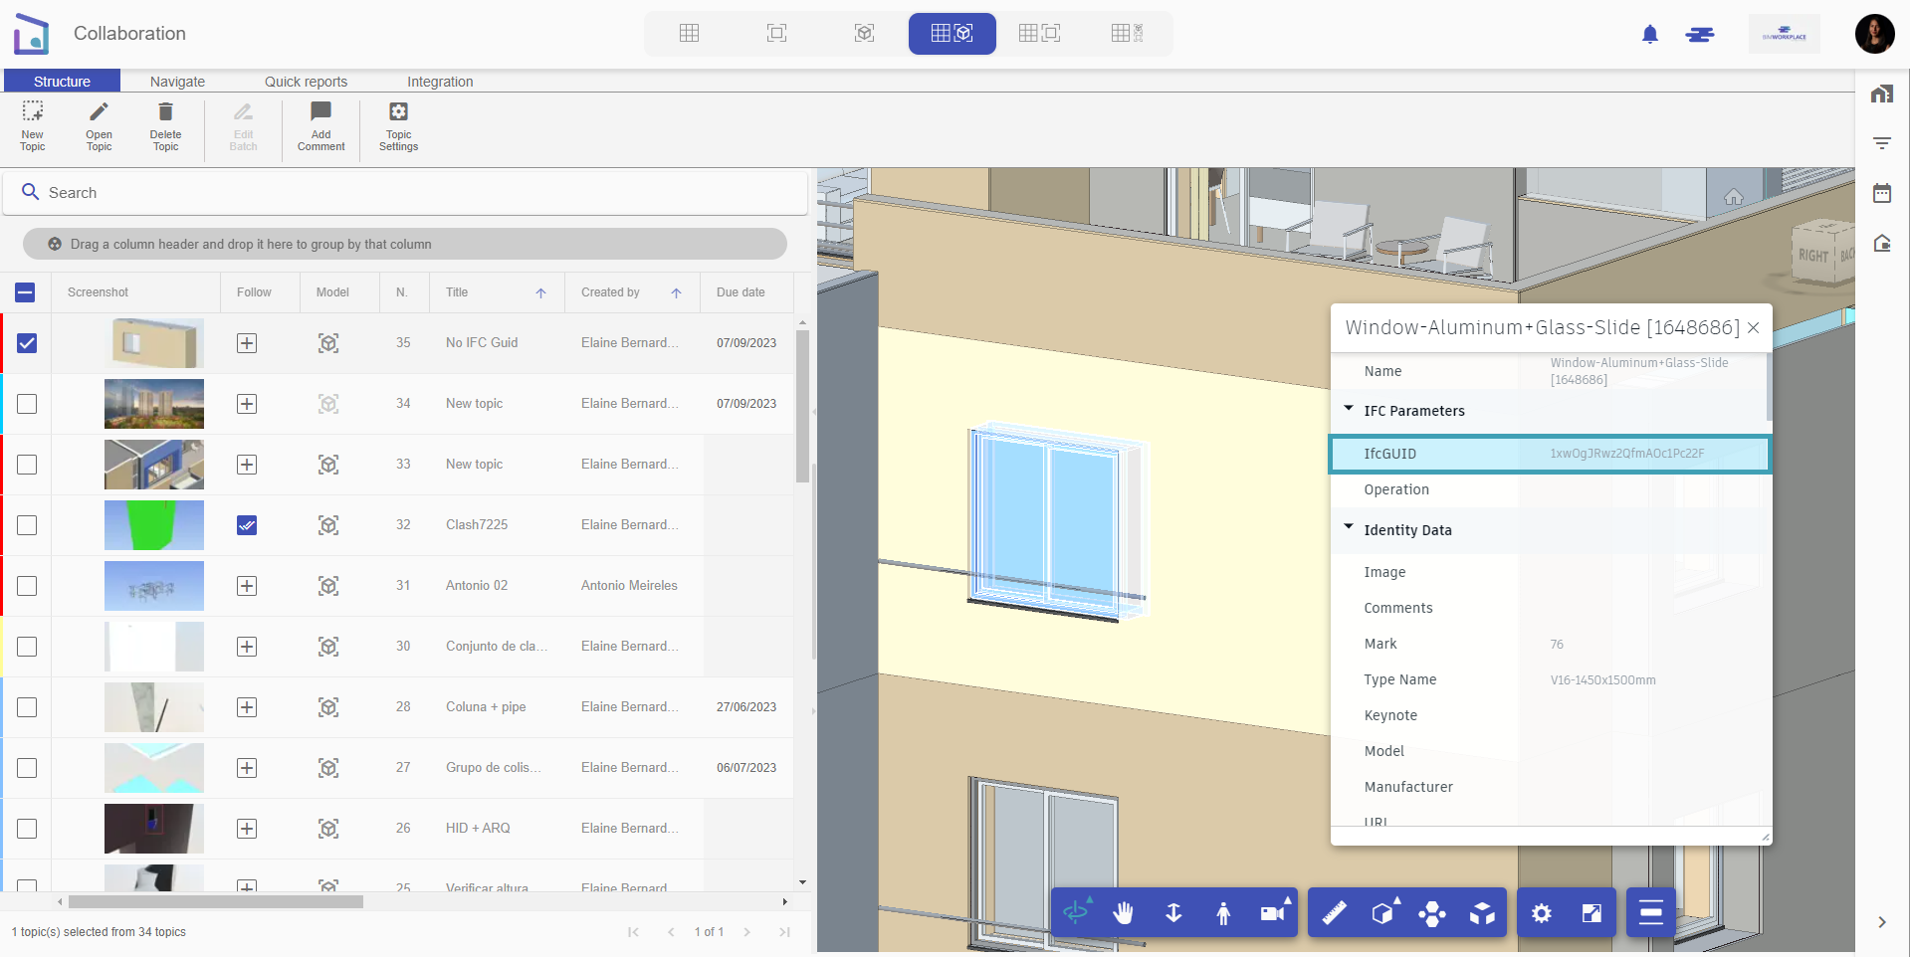
Task: Open the green clash thumbnail for topic 32
Action: (x=154, y=525)
